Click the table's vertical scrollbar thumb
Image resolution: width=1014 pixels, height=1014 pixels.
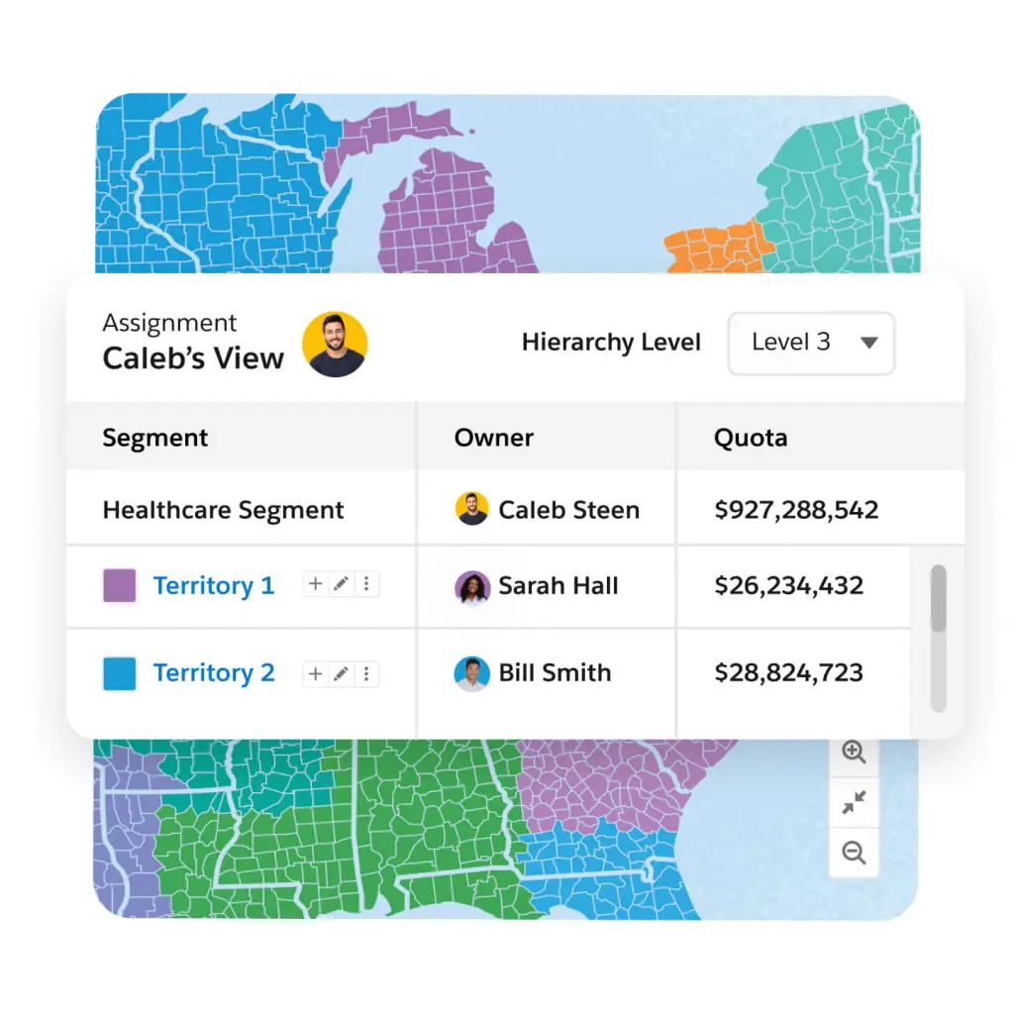938,598
